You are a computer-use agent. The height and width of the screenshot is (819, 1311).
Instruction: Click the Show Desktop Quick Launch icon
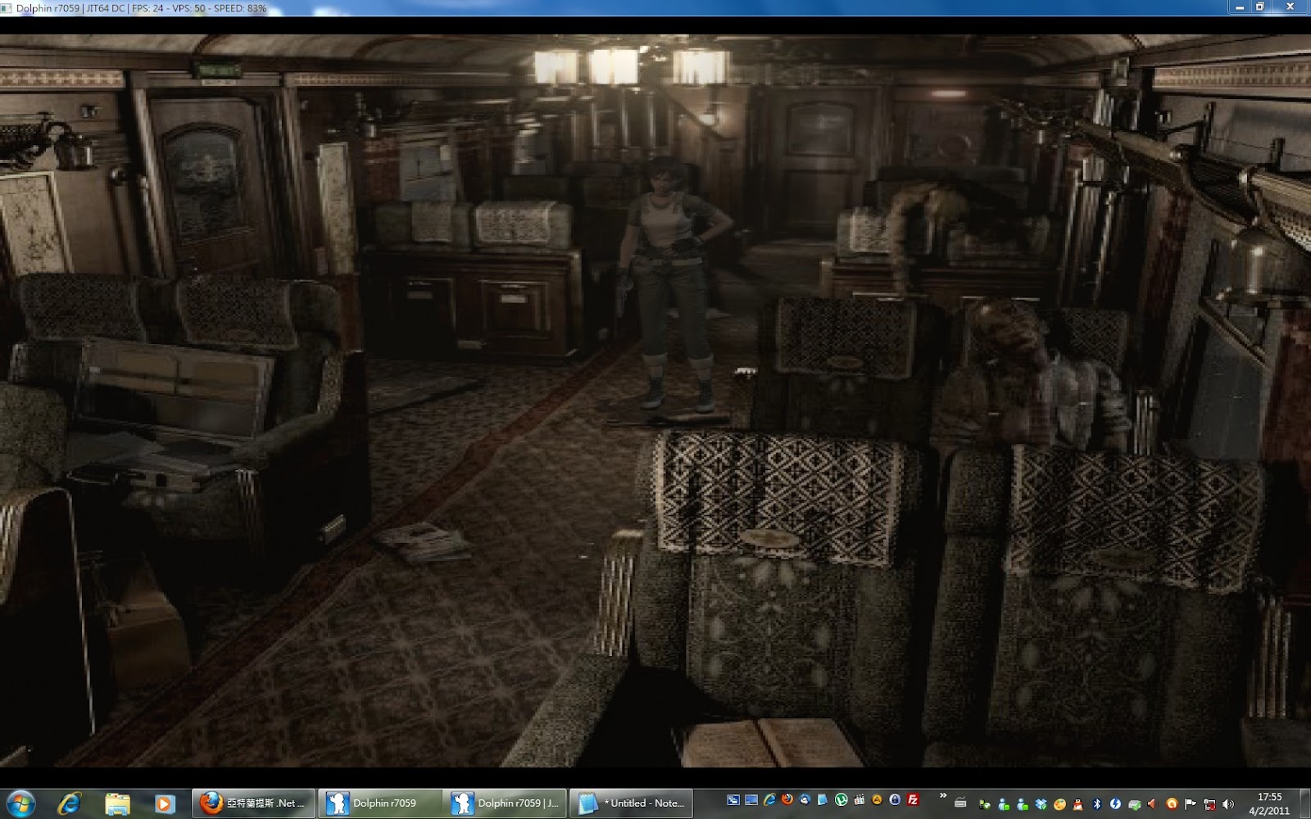click(751, 800)
